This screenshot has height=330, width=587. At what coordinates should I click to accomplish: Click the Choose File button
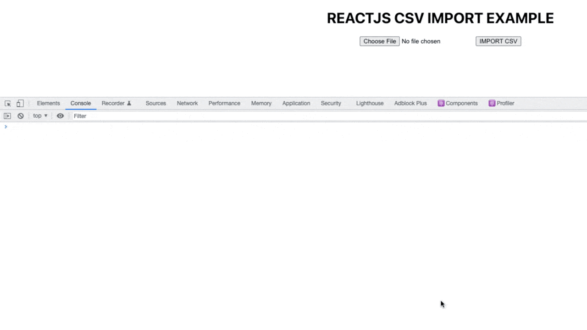[379, 41]
